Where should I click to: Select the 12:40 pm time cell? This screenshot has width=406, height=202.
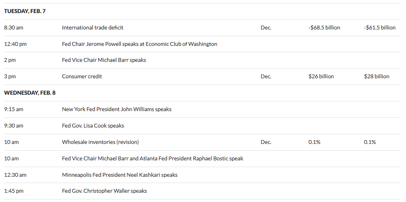tap(15, 44)
